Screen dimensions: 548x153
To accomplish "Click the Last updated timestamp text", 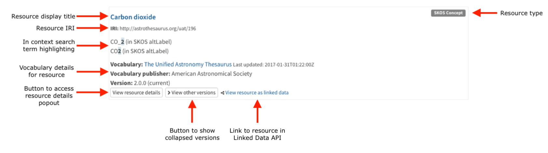I will pos(273,65).
